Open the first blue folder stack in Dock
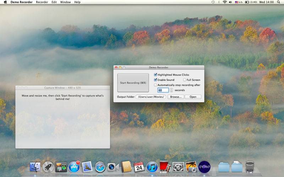This screenshot has width=284, height=177. (x=224, y=167)
